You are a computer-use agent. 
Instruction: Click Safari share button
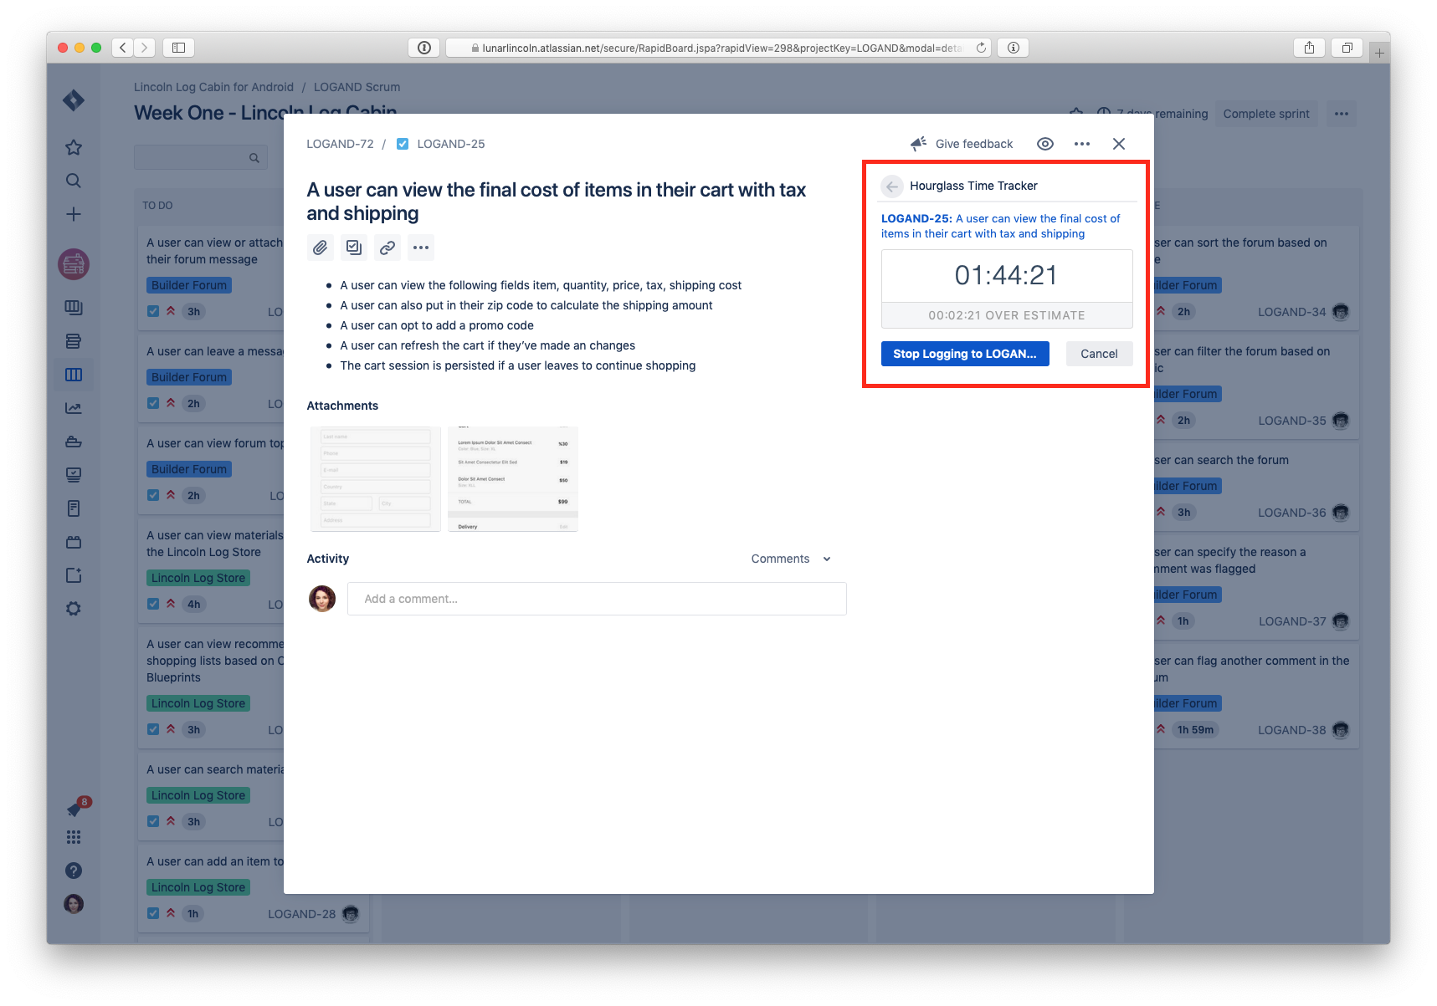pos(1309,48)
